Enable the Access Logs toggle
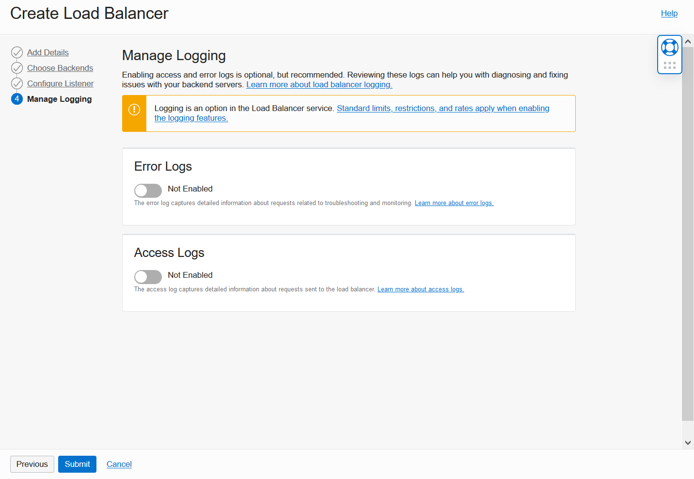Screen dimensions: 694x479 [148, 277]
